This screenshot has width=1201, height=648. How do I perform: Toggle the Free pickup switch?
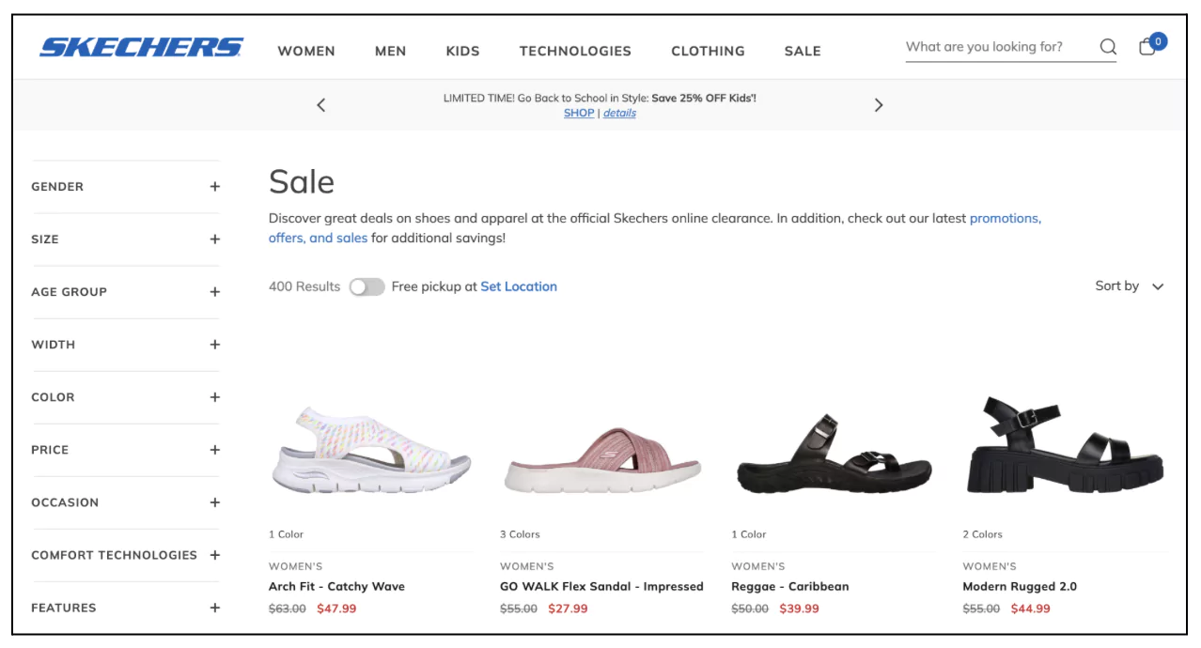point(367,286)
